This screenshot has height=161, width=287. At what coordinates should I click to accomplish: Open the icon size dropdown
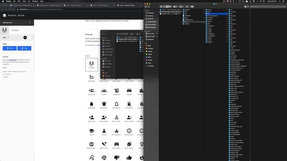point(6,38)
